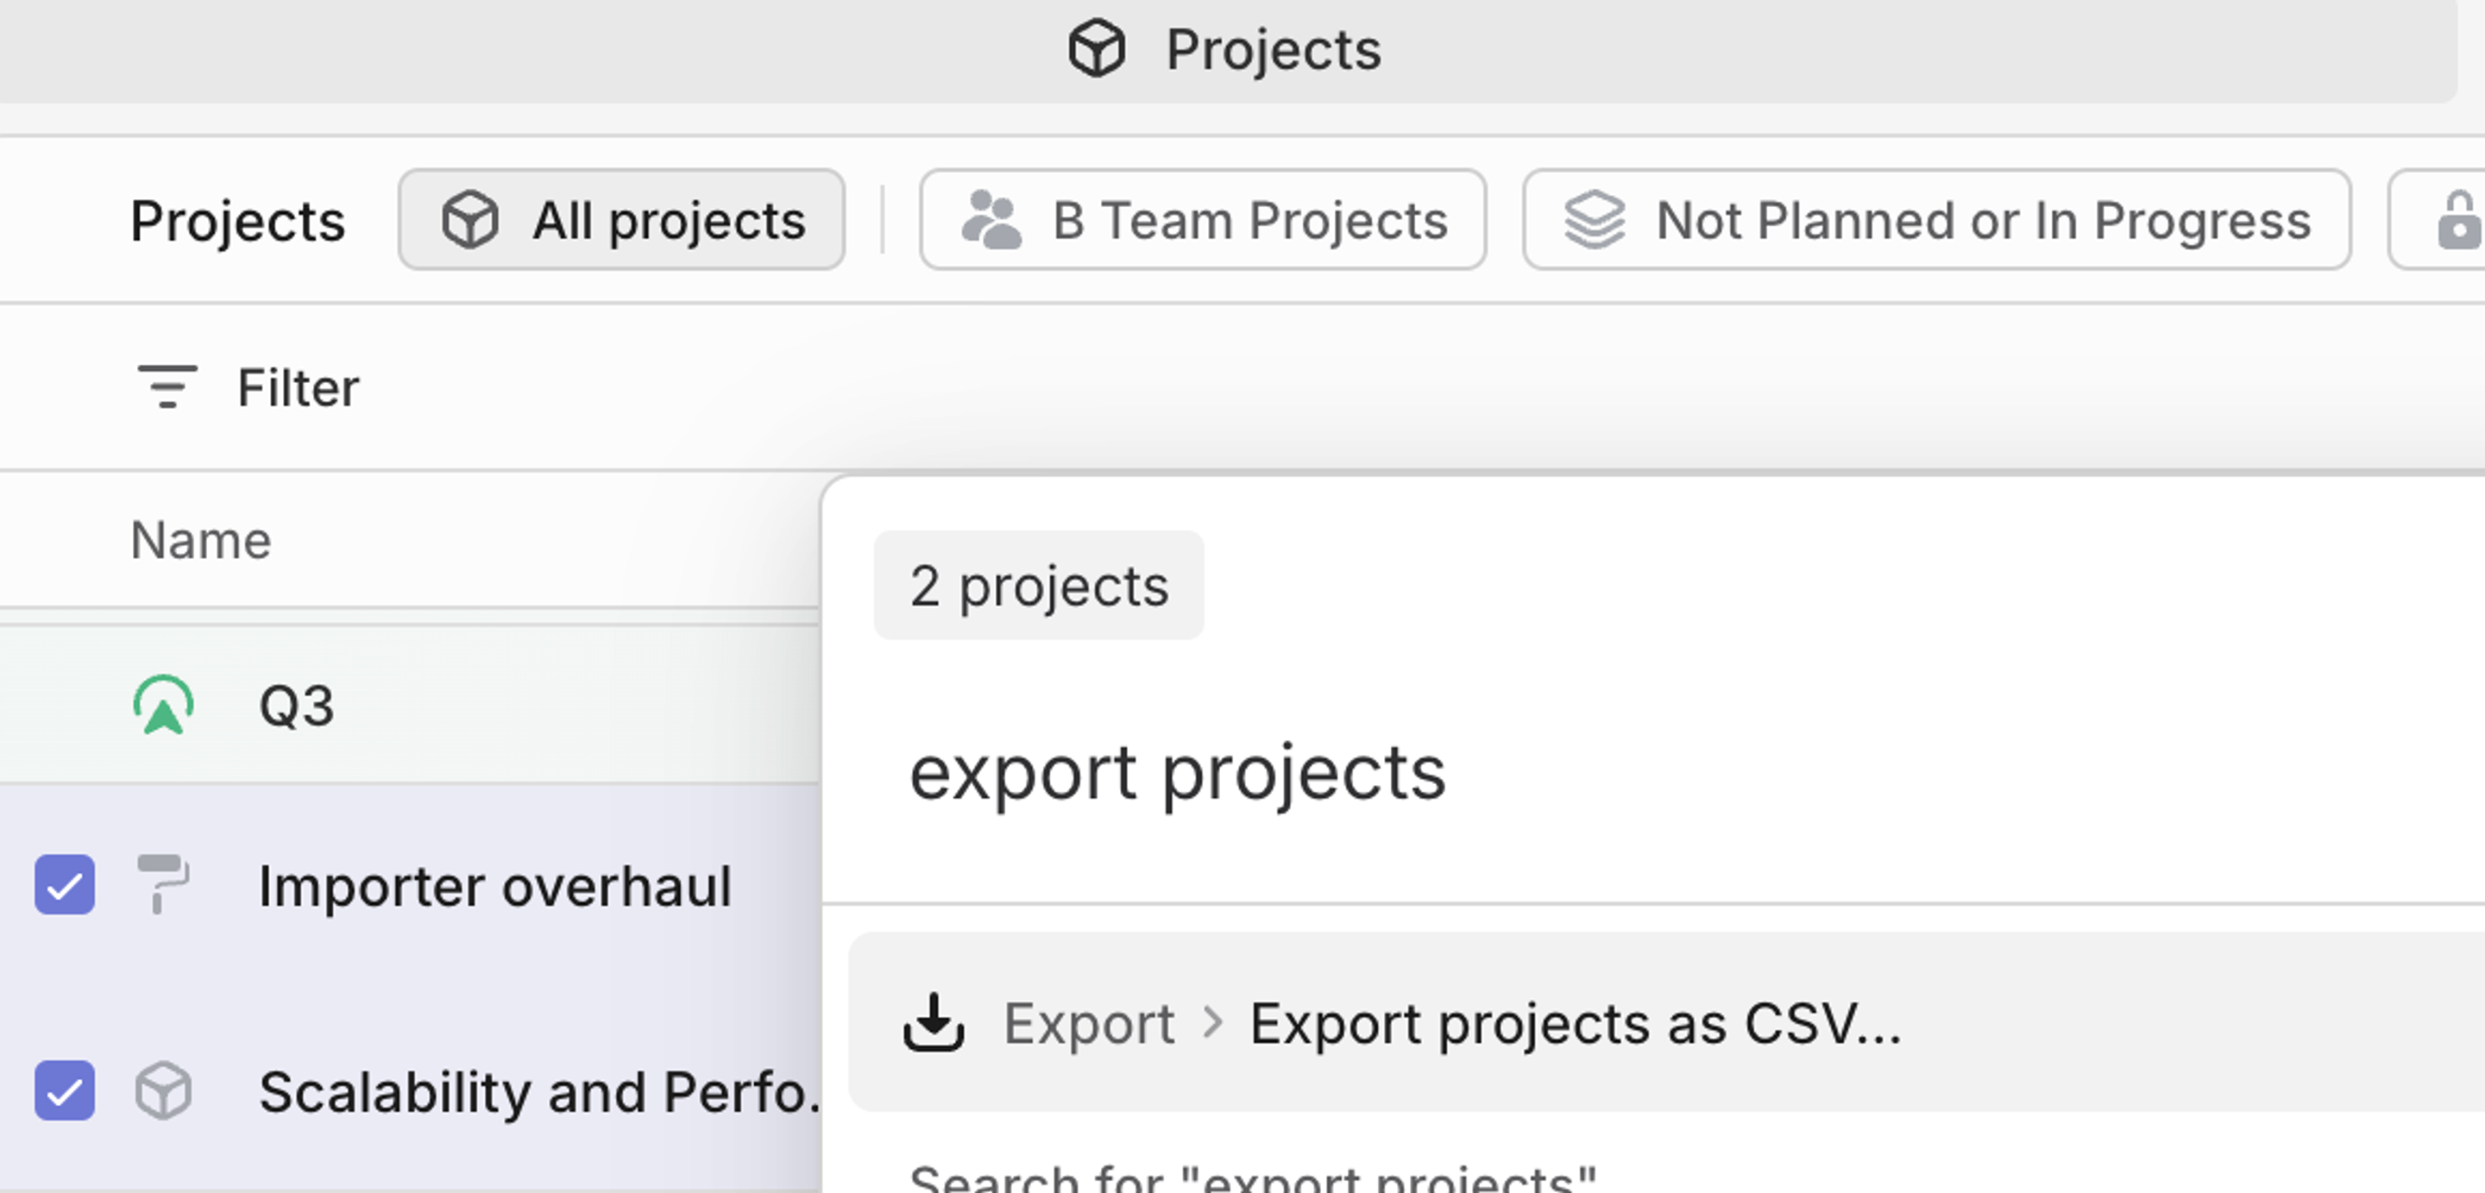Open the All projects filter
Viewport: 2485px width, 1193px height.
(x=620, y=219)
